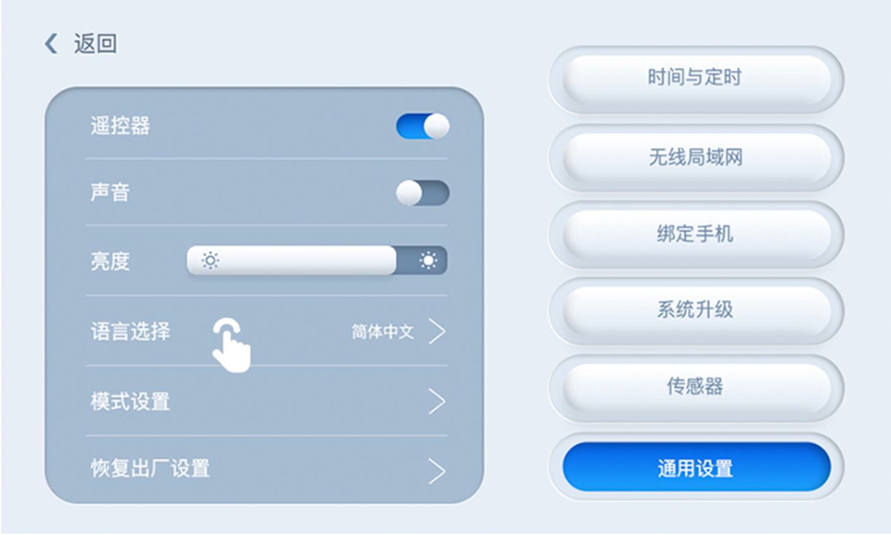Click the 恢复出厂设置 row label
This screenshot has height=535, width=891.
pos(150,469)
